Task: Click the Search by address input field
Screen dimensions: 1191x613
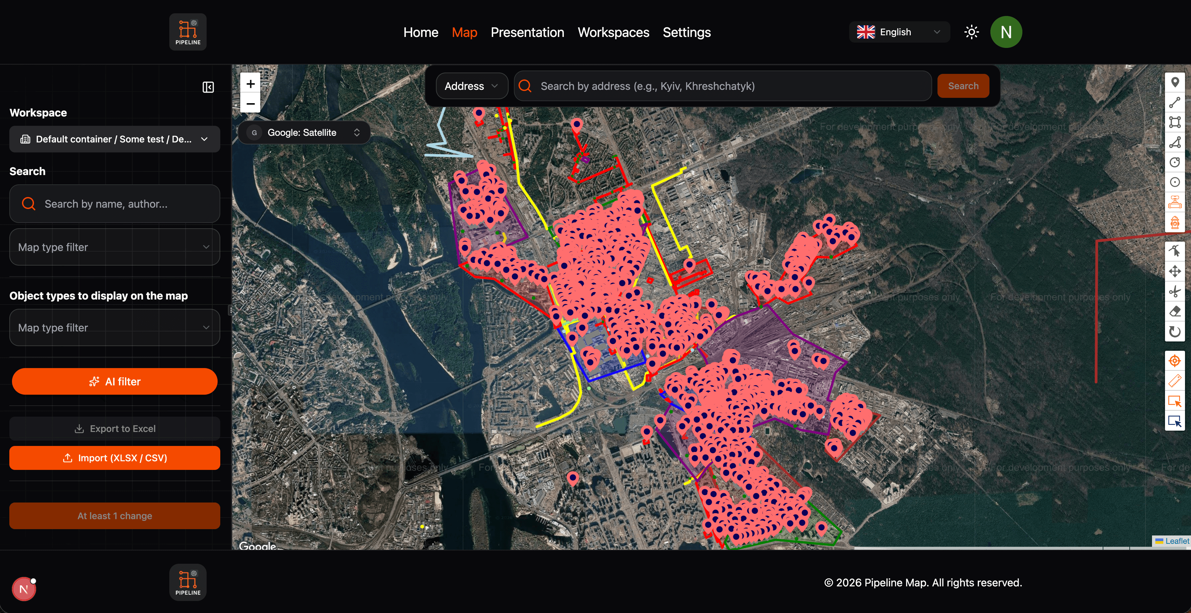Action: [x=723, y=86]
